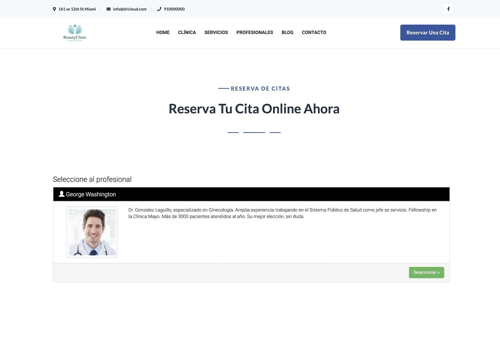Click the 910000000 phone number
The image size is (500, 347).
click(x=174, y=9)
